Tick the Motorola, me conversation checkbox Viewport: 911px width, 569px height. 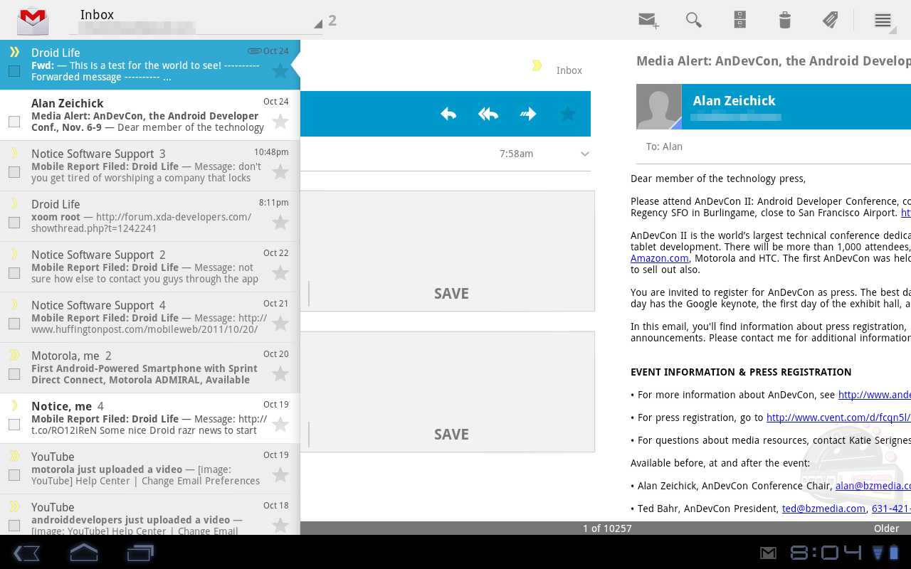(14, 374)
